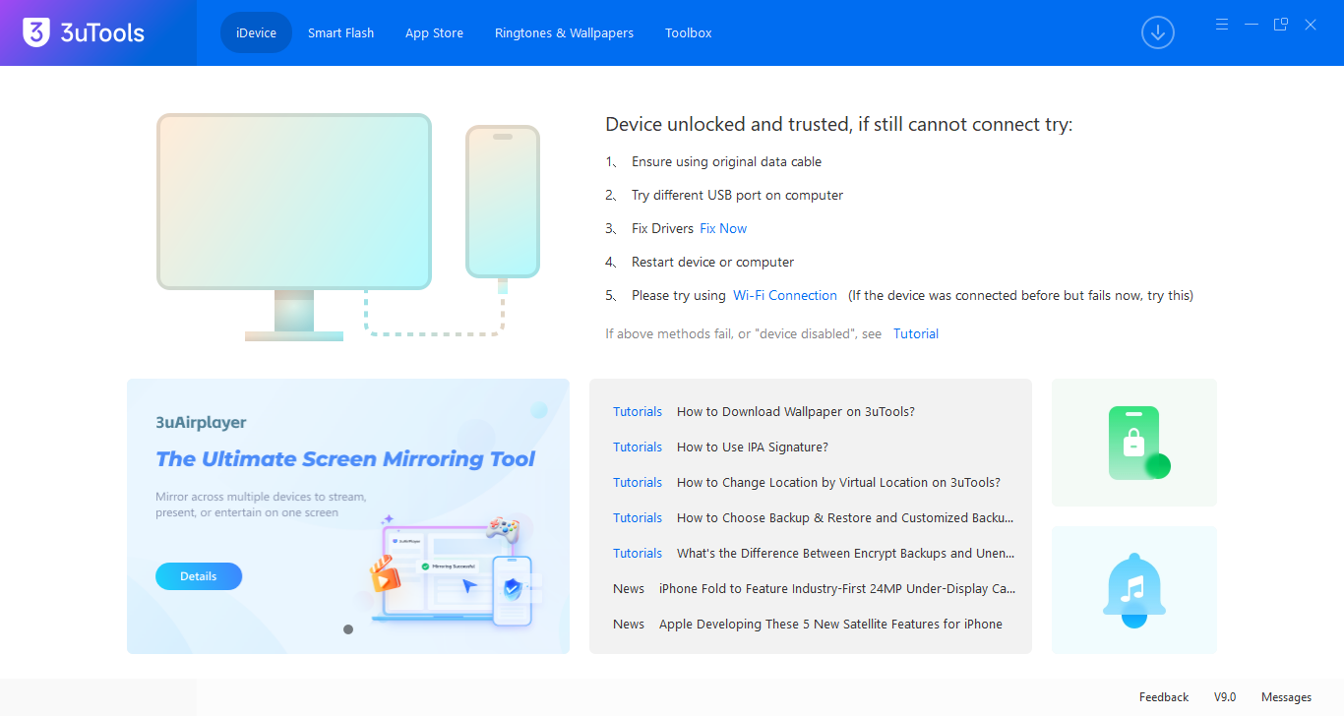Open Feedback in the status bar
The width and height of the screenshot is (1344, 716).
tap(1164, 697)
